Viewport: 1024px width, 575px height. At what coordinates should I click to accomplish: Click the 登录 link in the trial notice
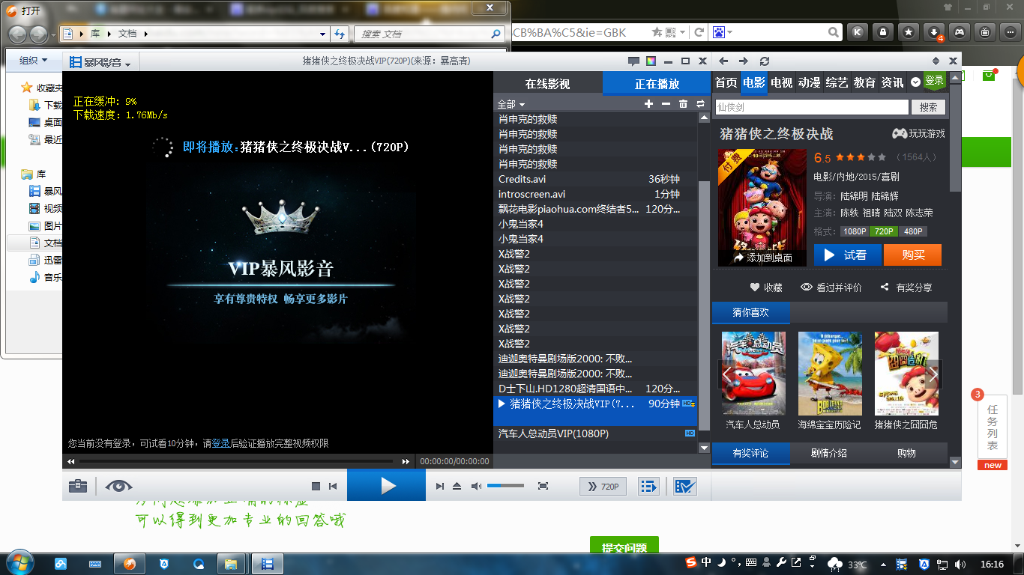coord(221,443)
